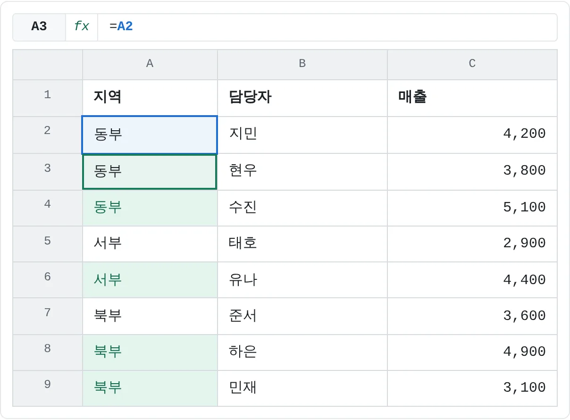Click the cell containing 하은

click(302, 352)
